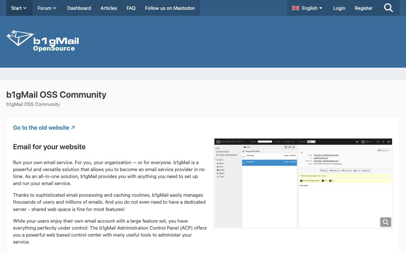Click the Login link
406x253 pixels.
point(339,8)
